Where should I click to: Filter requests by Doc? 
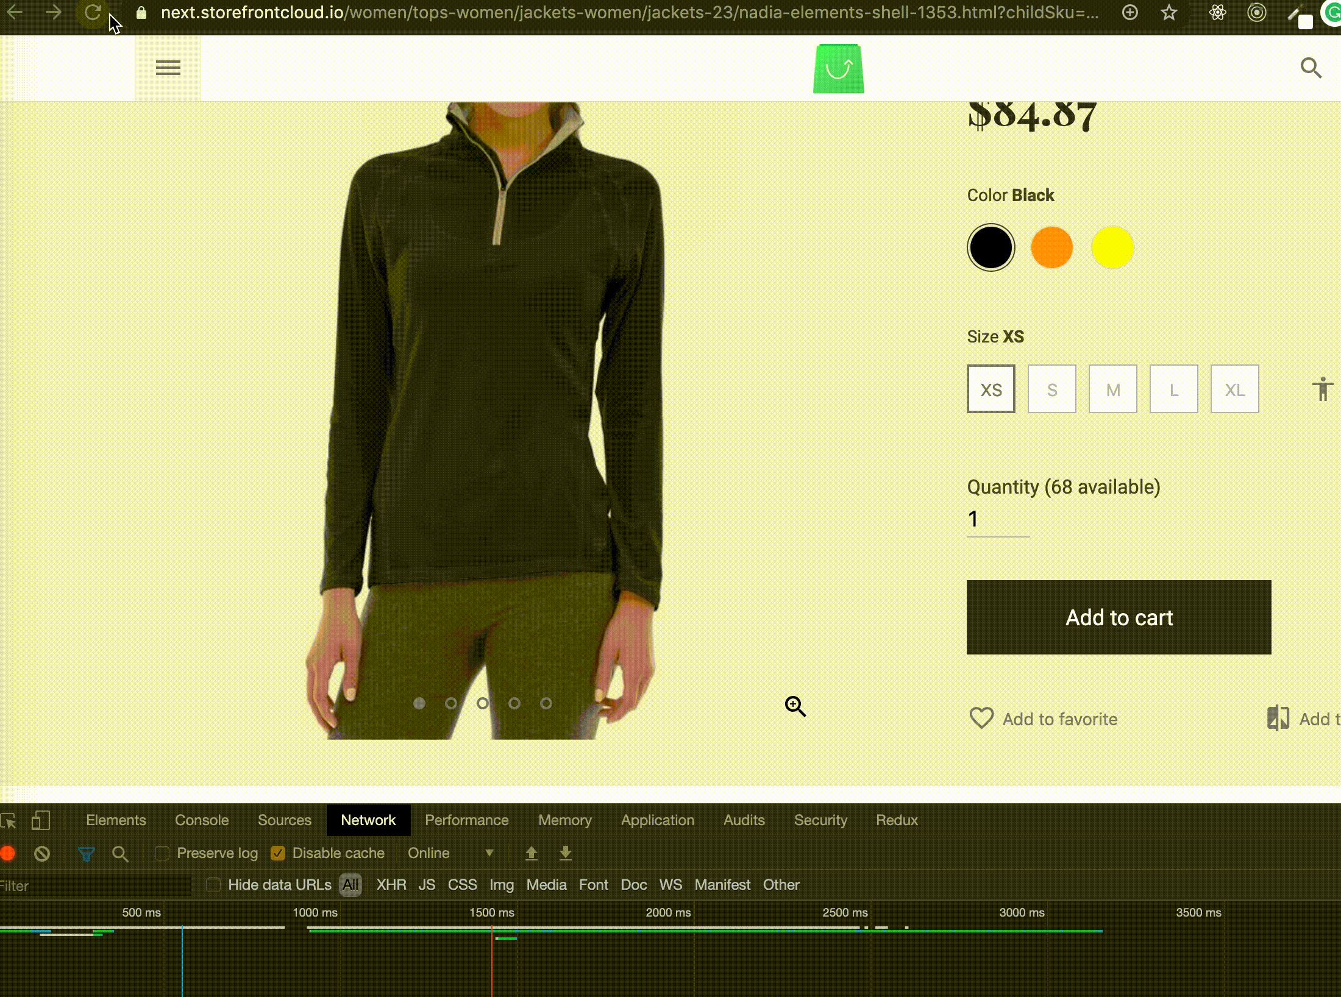coord(634,885)
